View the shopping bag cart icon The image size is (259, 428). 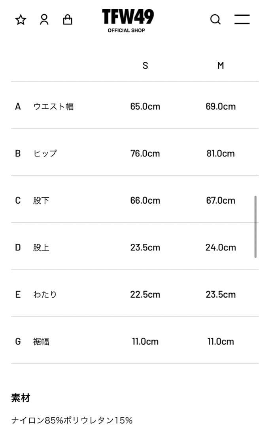tap(68, 19)
